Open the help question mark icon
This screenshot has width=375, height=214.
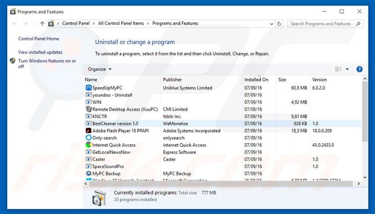coord(359,69)
